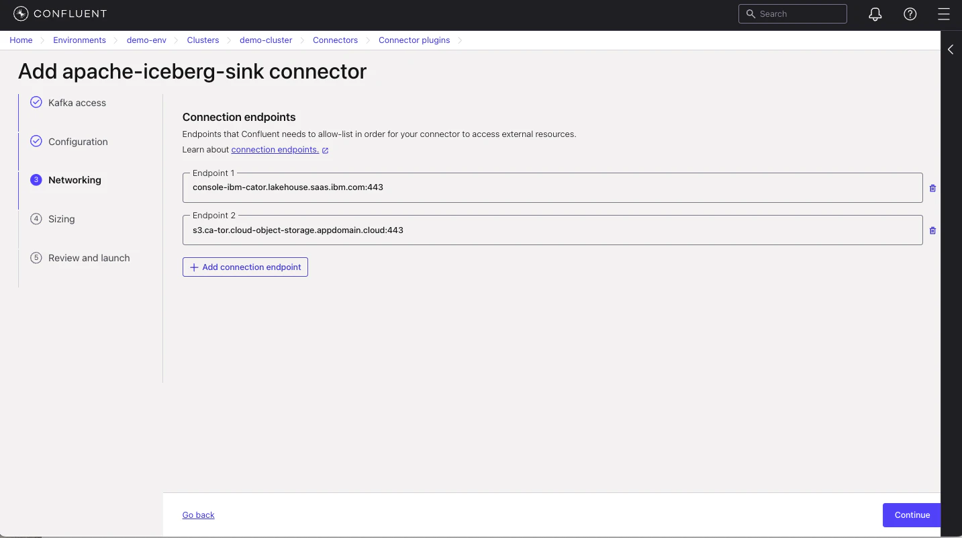Click the step 3 number badge

tap(36, 180)
